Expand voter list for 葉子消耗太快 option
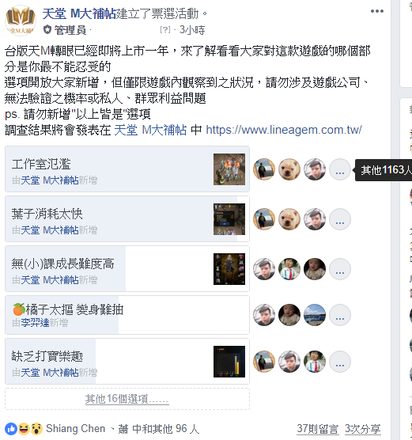Screen dimensions: 412x440 [339, 219]
